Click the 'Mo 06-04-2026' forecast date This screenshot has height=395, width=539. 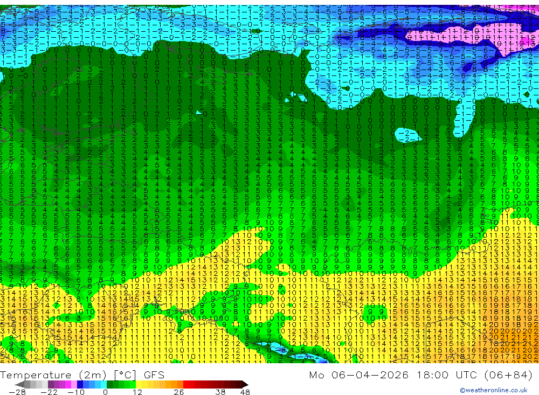pos(359,375)
